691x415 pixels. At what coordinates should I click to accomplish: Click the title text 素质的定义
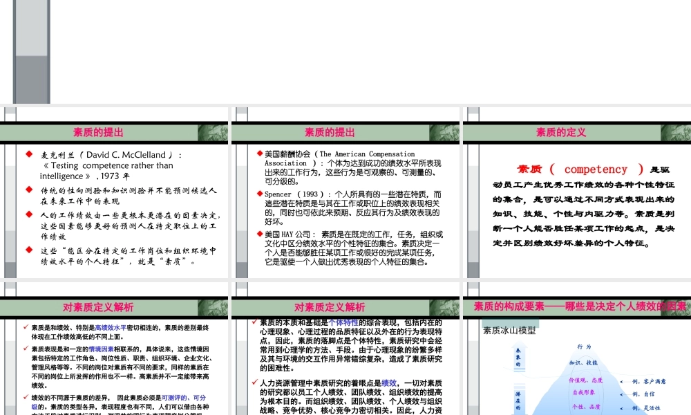pos(561,132)
